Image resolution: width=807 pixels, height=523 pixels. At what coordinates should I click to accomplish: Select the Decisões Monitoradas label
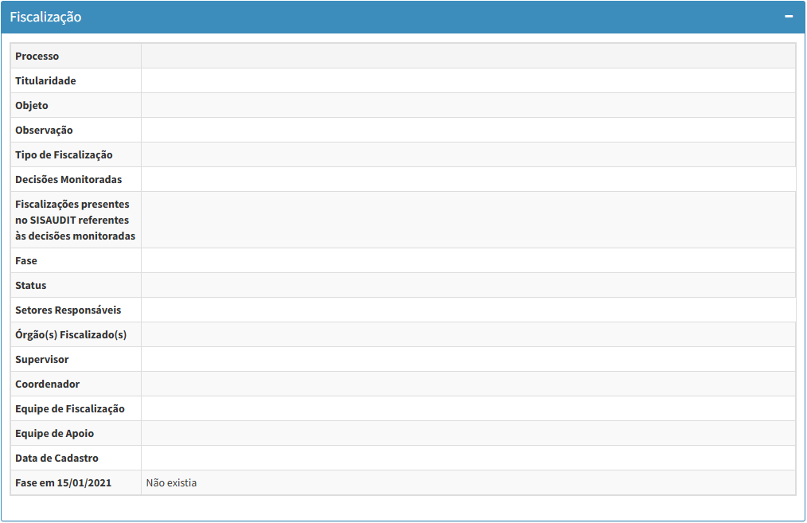pos(68,180)
